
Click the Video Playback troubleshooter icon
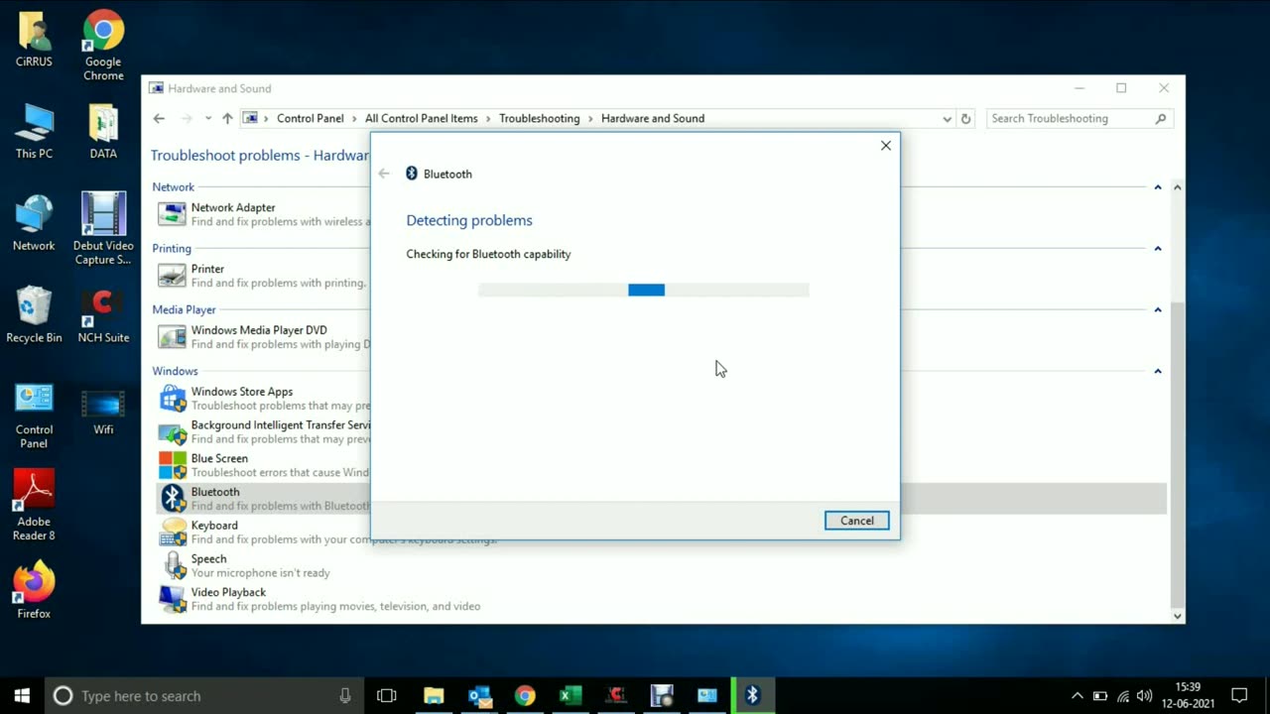click(x=173, y=599)
